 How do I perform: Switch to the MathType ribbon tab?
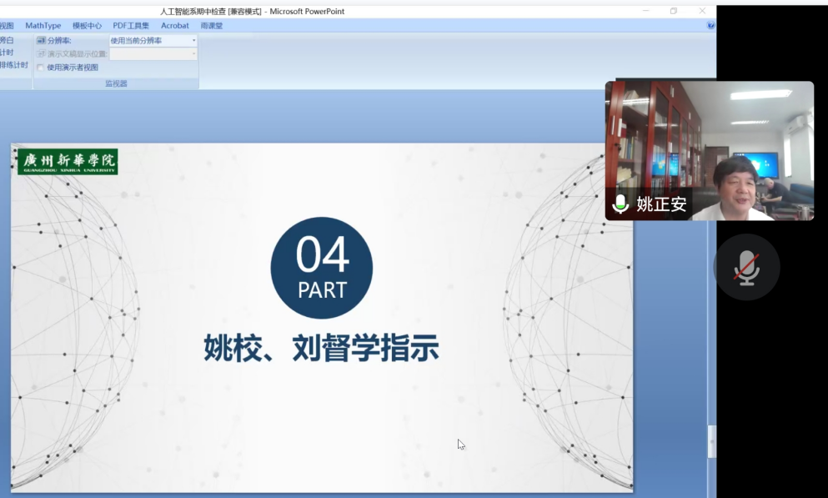[43, 26]
